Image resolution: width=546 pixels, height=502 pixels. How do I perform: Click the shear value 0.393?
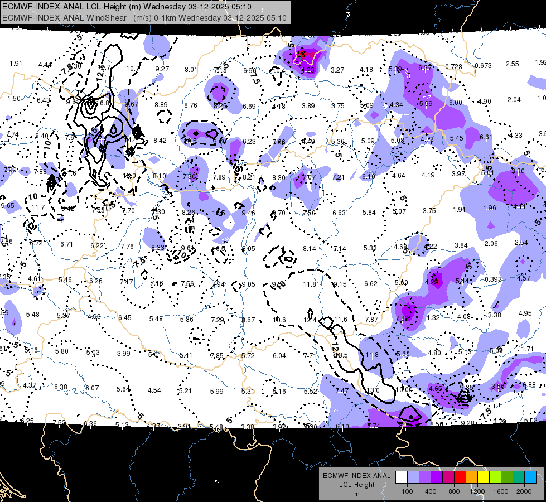point(493,279)
